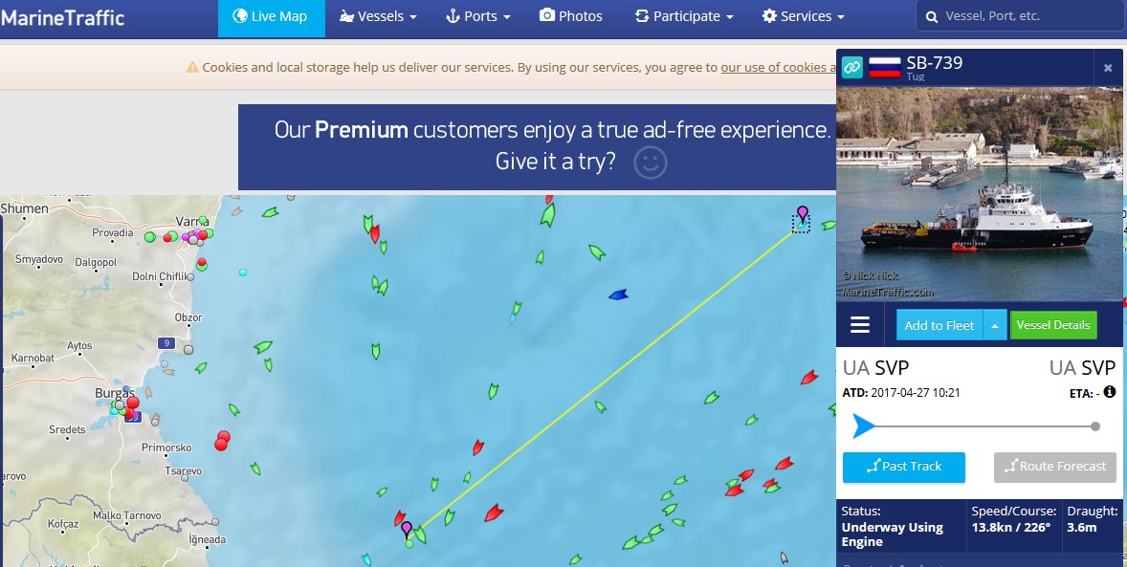Click the SB-739 tug photo thumbnail
1127x567 pixels.
(x=979, y=195)
